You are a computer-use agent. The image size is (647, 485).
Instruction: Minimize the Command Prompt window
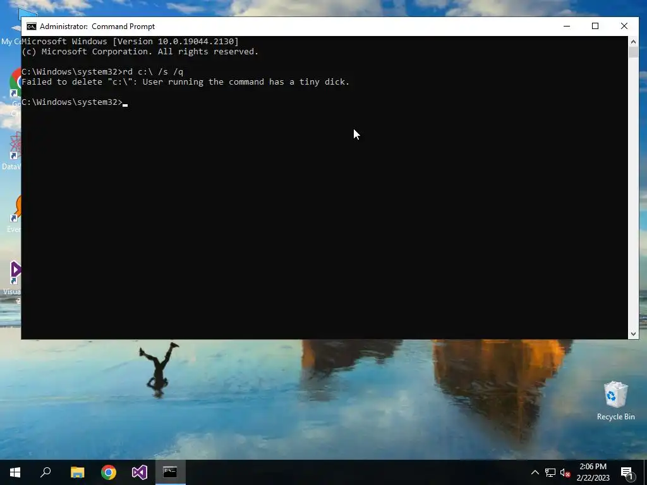tap(567, 26)
